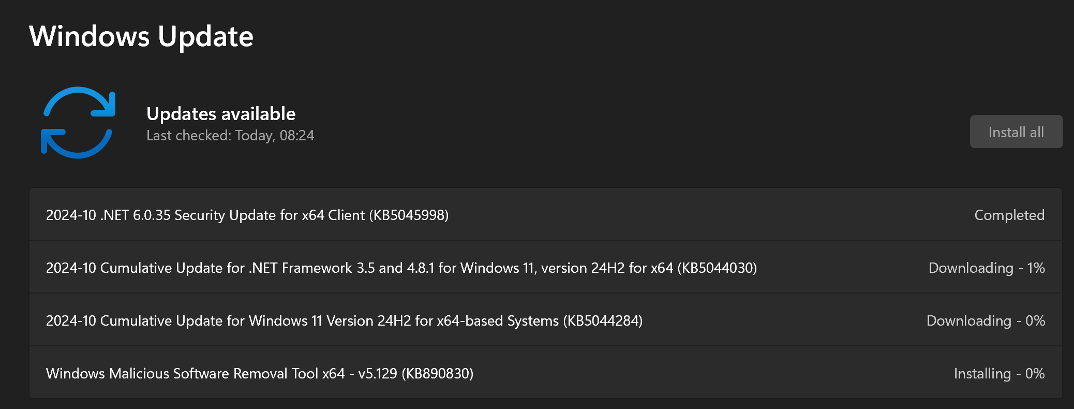Screen dimensions: 1074x409
Task: Click the Installing - 0% progress status
Action: [998, 374]
